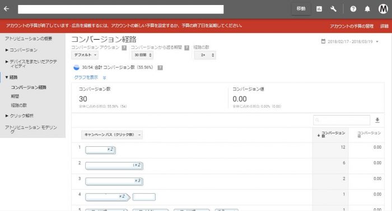Sort by コンバージョン値 column header
Image resolution: width=392 pixels, height=211 pixels.
point(368,135)
